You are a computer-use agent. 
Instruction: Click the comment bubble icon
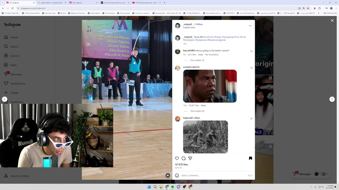coord(184,158)
